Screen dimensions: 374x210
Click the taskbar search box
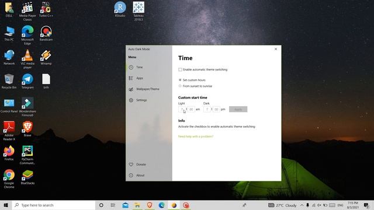point(54,205)
